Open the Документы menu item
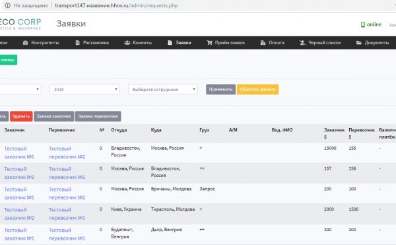 click(377, 43)
